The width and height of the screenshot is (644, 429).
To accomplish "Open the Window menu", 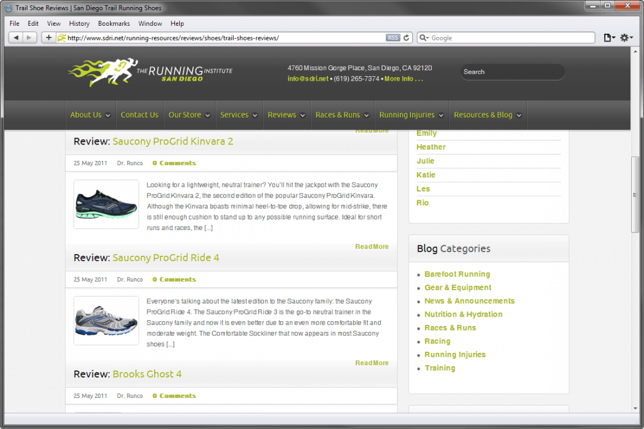I will pyautogui.click(x=150, y=23).
